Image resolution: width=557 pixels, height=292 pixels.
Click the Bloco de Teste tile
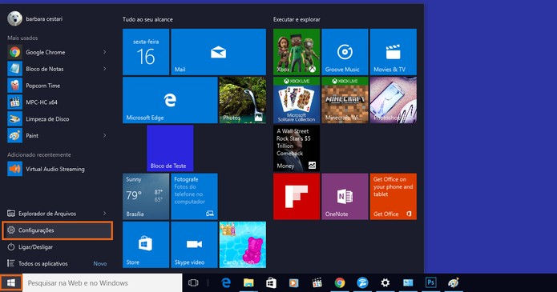coord(170,148)
